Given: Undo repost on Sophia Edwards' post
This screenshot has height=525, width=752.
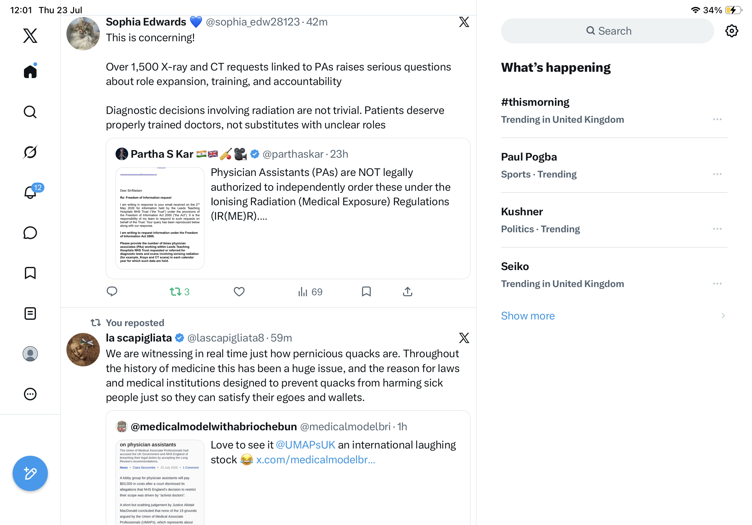Looking at the screenshot, I should (x=179, y=291).
